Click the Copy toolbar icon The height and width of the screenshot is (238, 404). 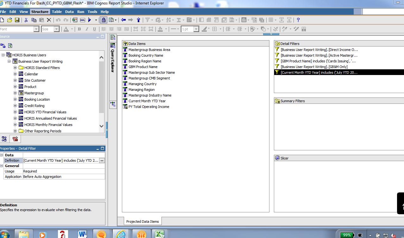(x=34, y=20)
